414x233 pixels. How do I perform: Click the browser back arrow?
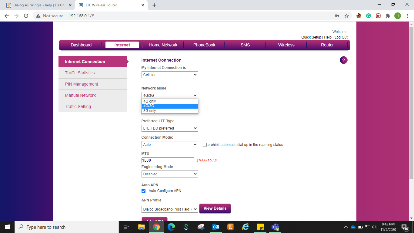point(7,16)
